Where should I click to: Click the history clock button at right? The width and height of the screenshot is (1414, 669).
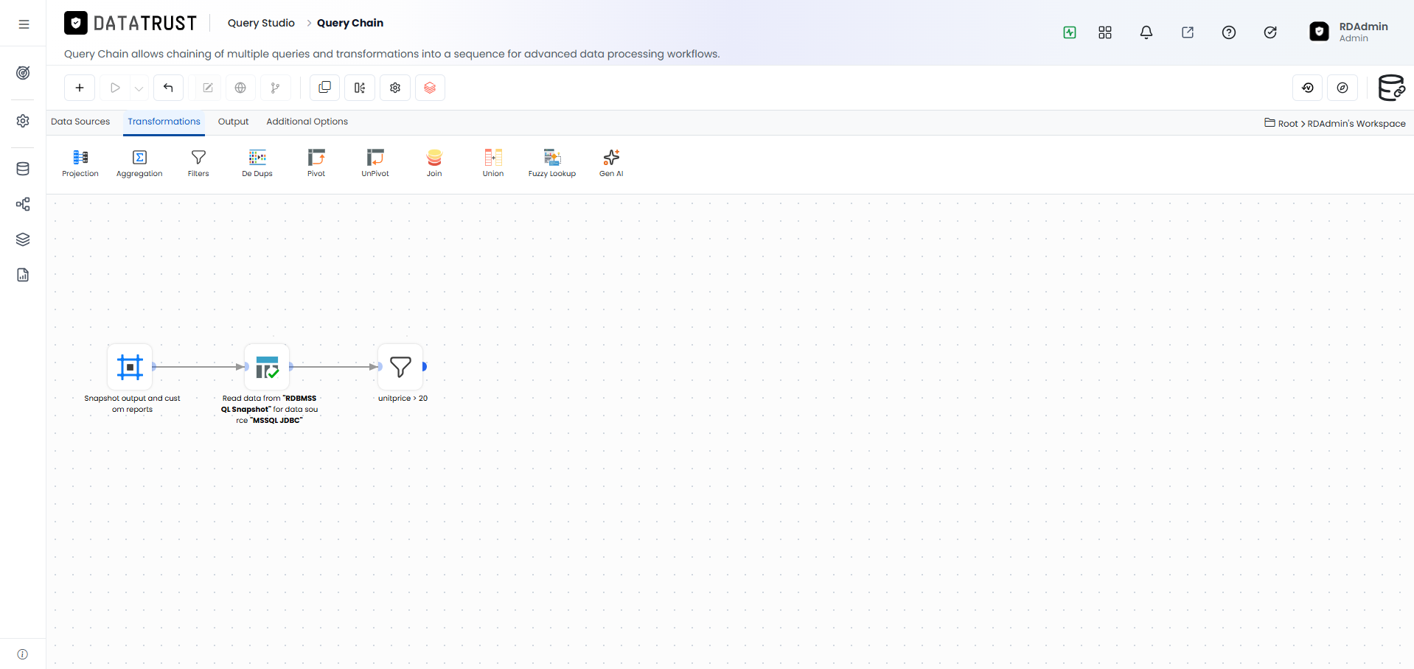click(x=1308, y=88)
